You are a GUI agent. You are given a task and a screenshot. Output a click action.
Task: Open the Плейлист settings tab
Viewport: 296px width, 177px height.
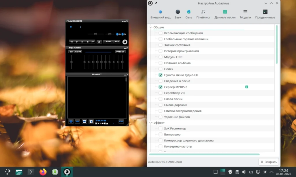203,14
